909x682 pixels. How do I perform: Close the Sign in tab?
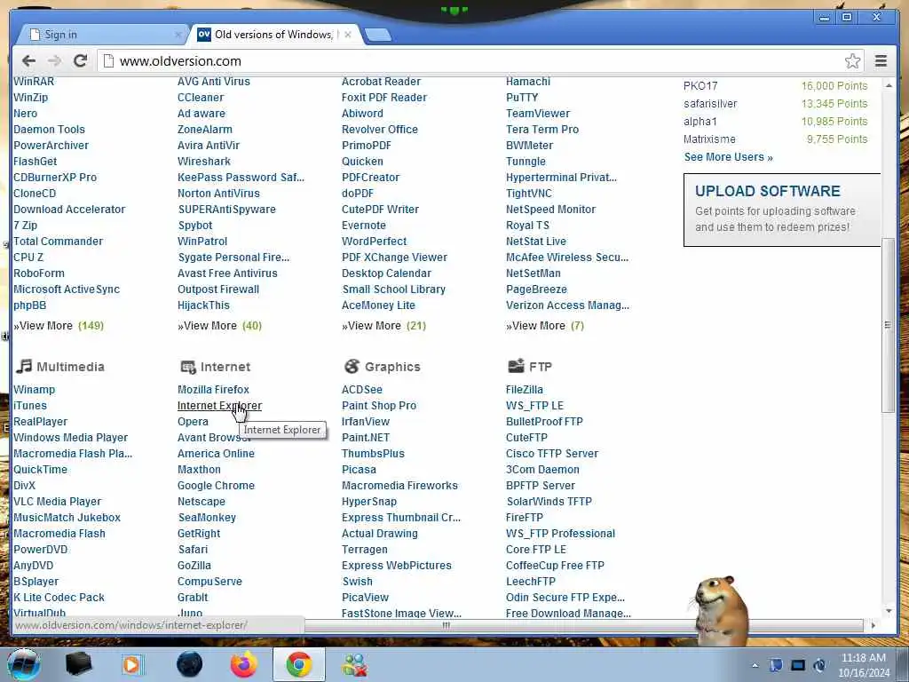coord(178,35)
